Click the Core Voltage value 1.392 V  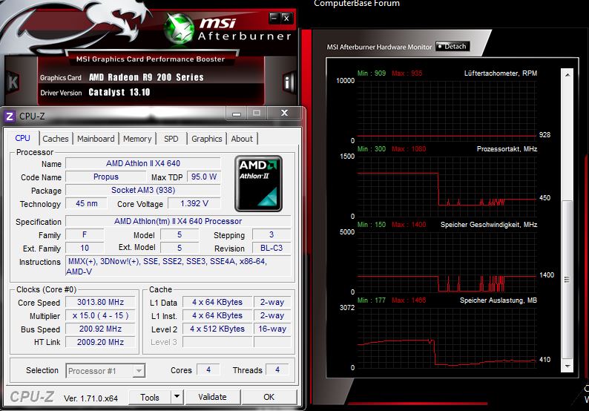click(x=194, y=203)
